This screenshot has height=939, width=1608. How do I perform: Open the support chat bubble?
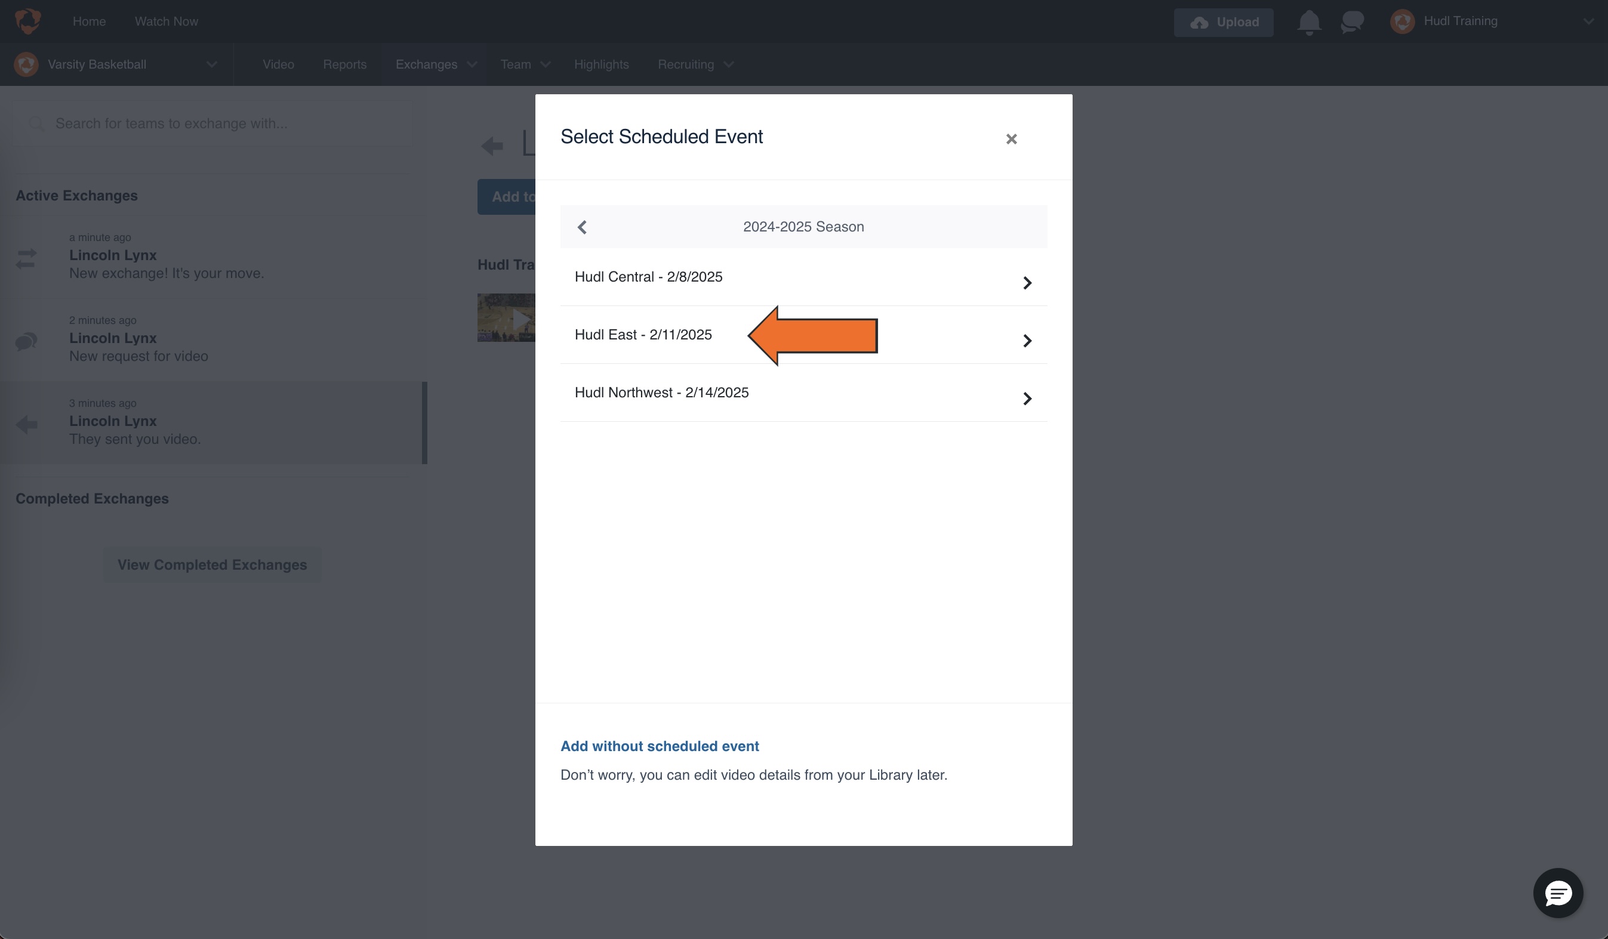point(1558,892)
